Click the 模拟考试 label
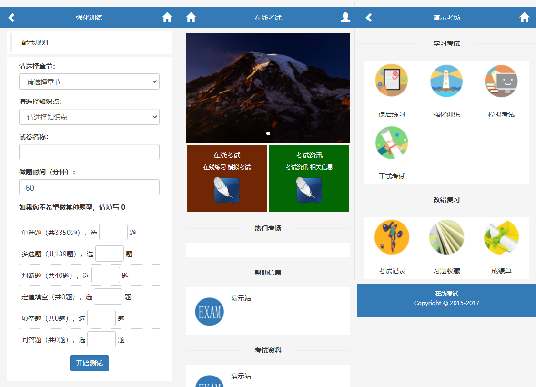 click(502, 114)
